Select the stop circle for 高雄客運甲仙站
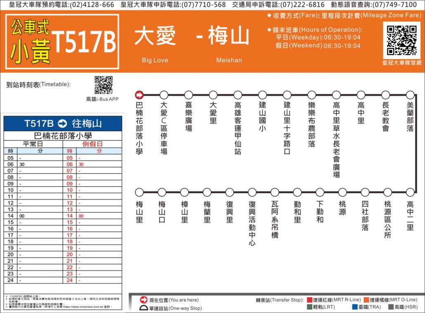This screenshot has height=313, width=425. 238,95
